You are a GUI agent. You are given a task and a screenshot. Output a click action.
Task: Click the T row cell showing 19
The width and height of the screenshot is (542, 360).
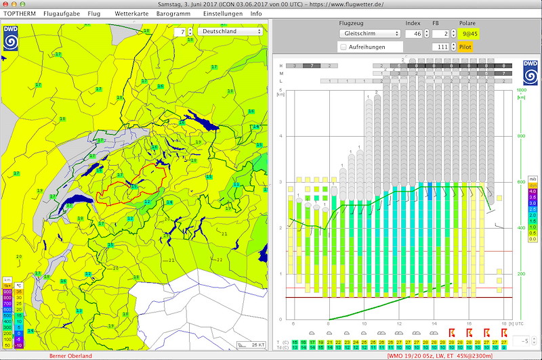pos(320,342)
